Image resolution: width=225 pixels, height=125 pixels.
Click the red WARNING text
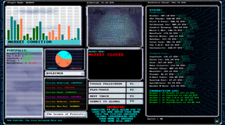click(116, 107)
